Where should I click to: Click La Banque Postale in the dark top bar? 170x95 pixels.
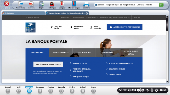coord(32,18)
